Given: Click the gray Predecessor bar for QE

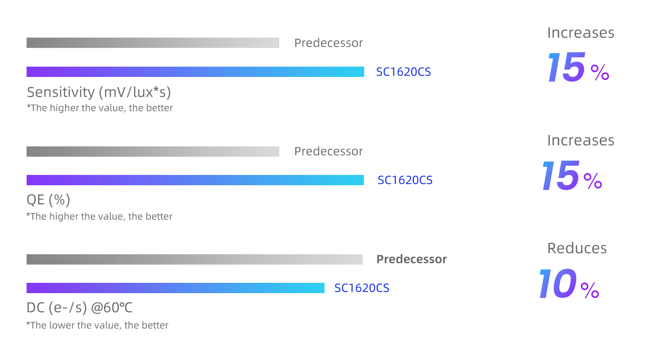Looking at the screenshot, I should click(153, 152).
